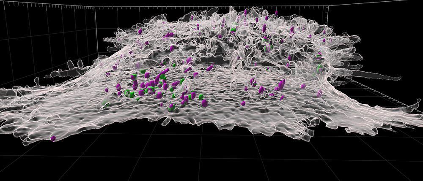
Task: Click the finger-like protrusions on the left side
Action: tap(76, 65)
